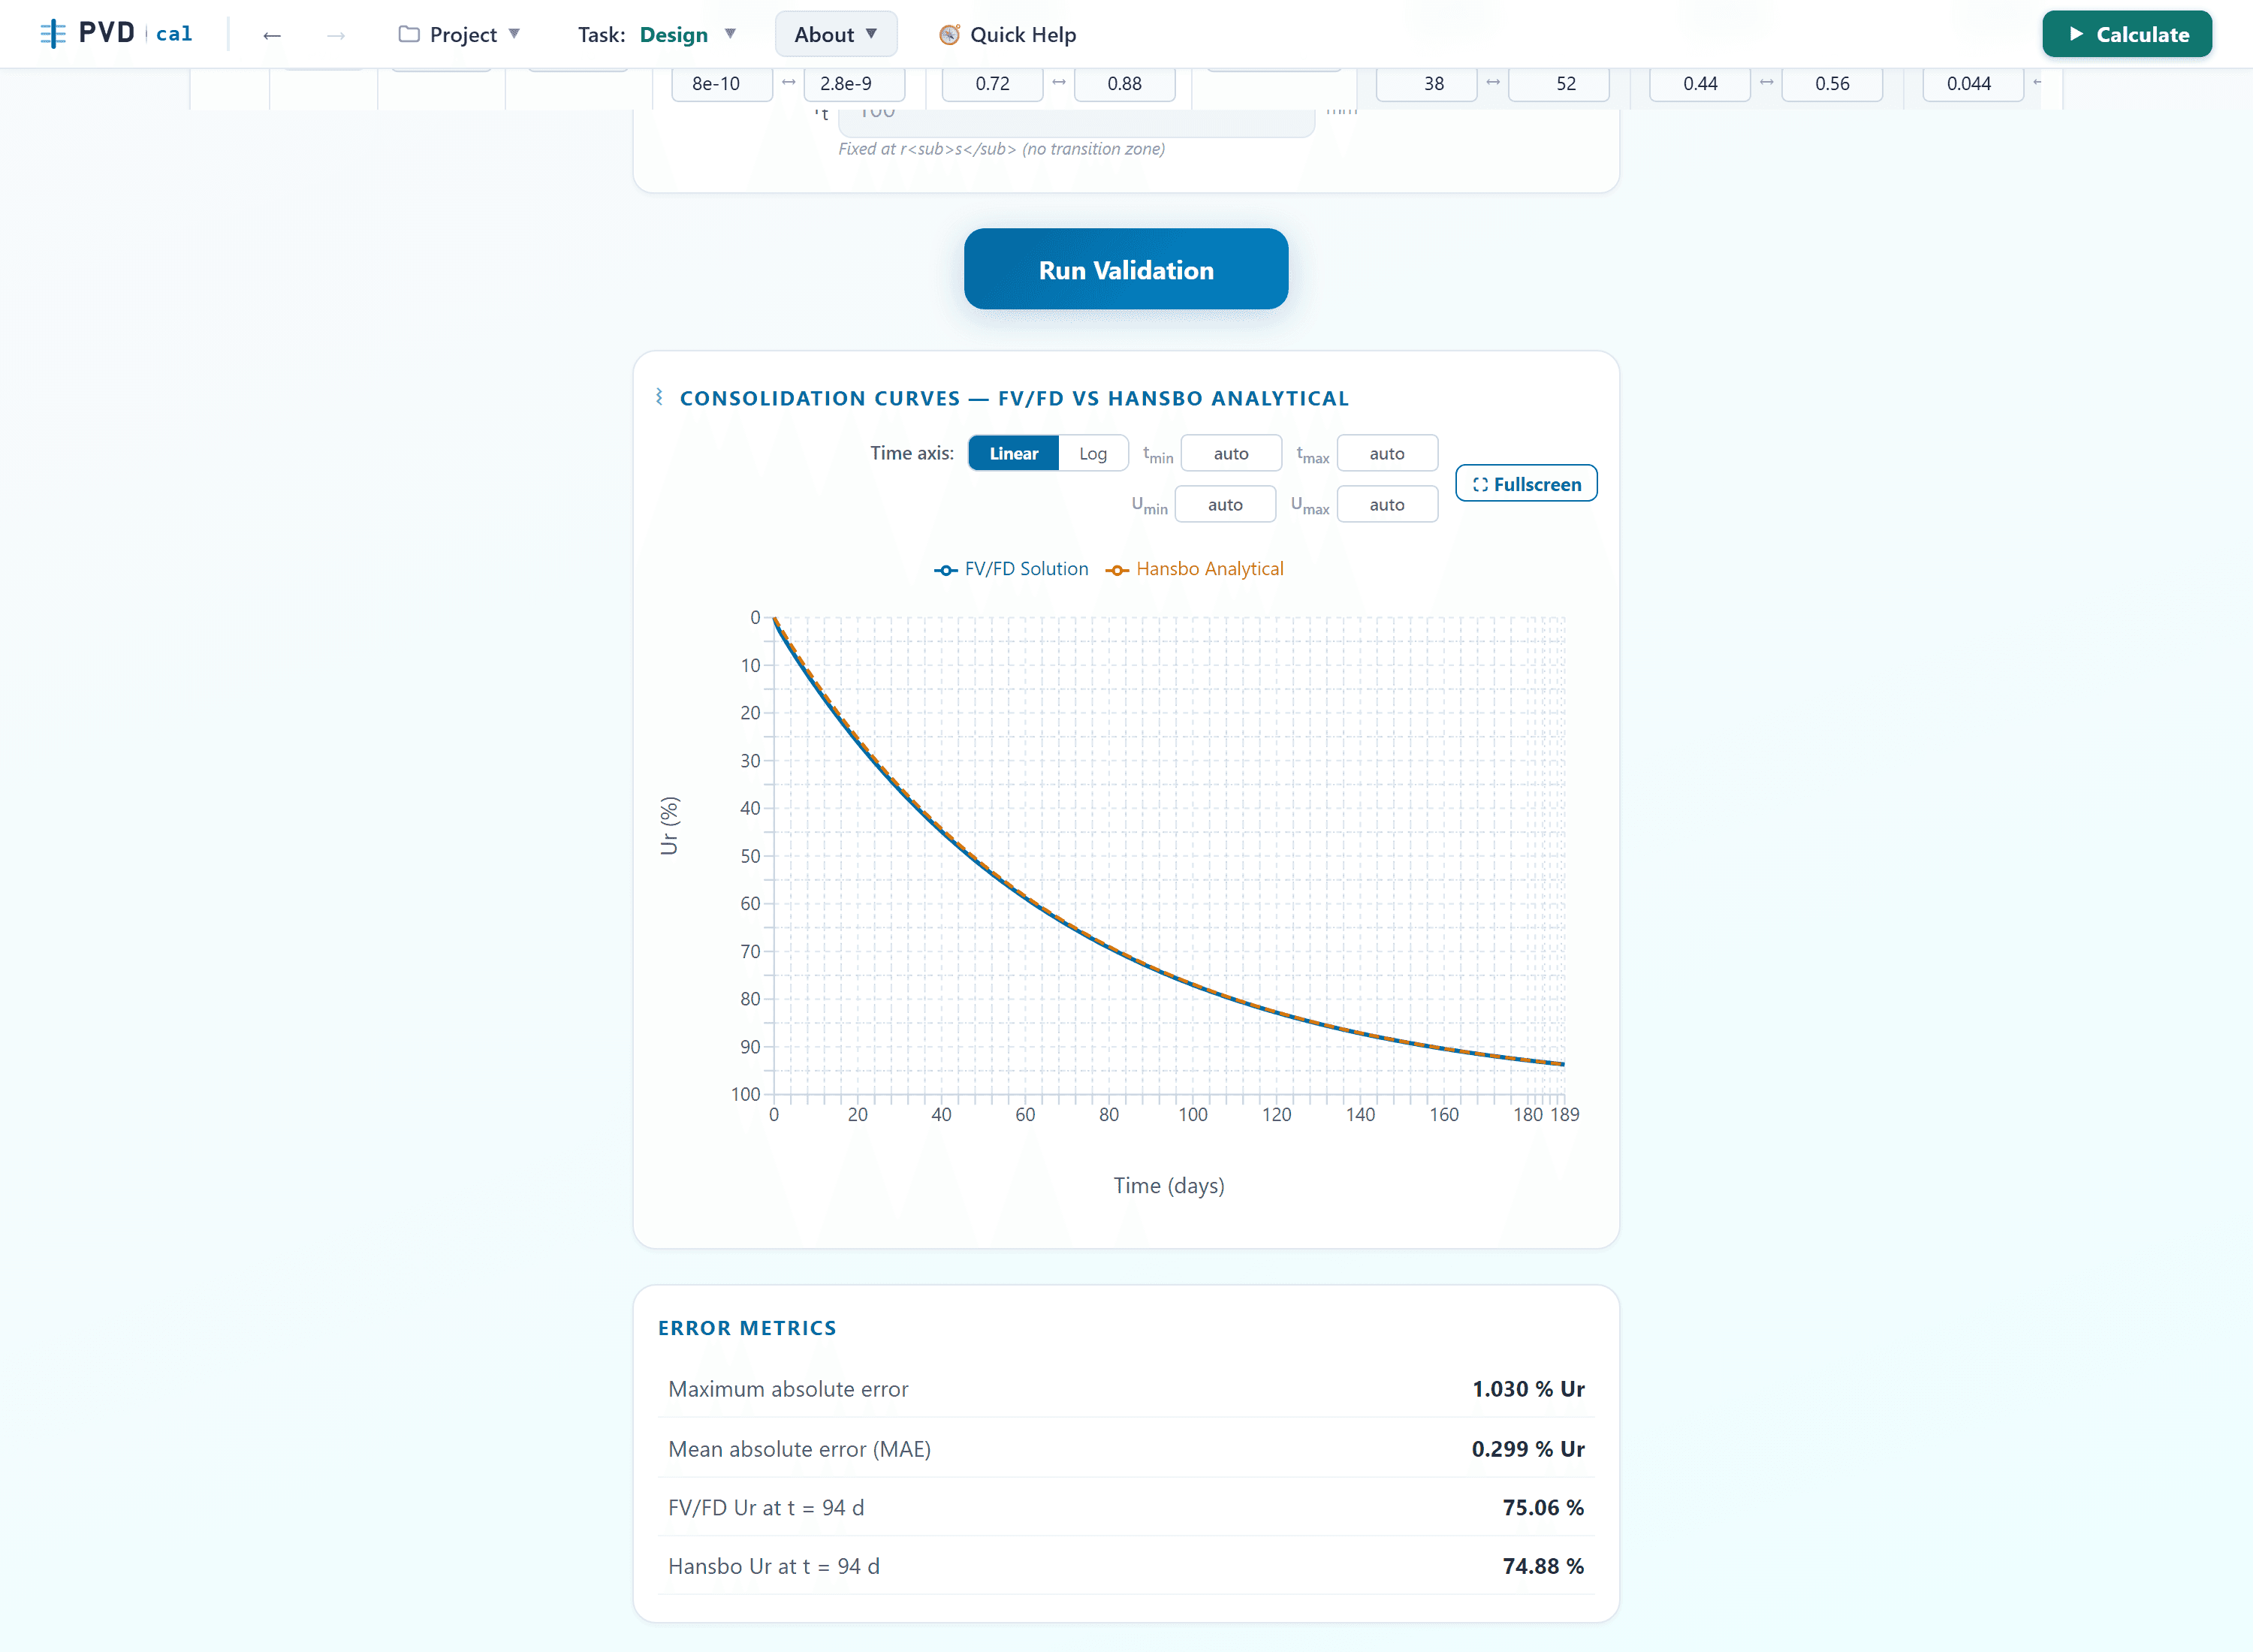
Task: Click the Hansbo Analytical legend marker
Action: tap(1117, 570)
